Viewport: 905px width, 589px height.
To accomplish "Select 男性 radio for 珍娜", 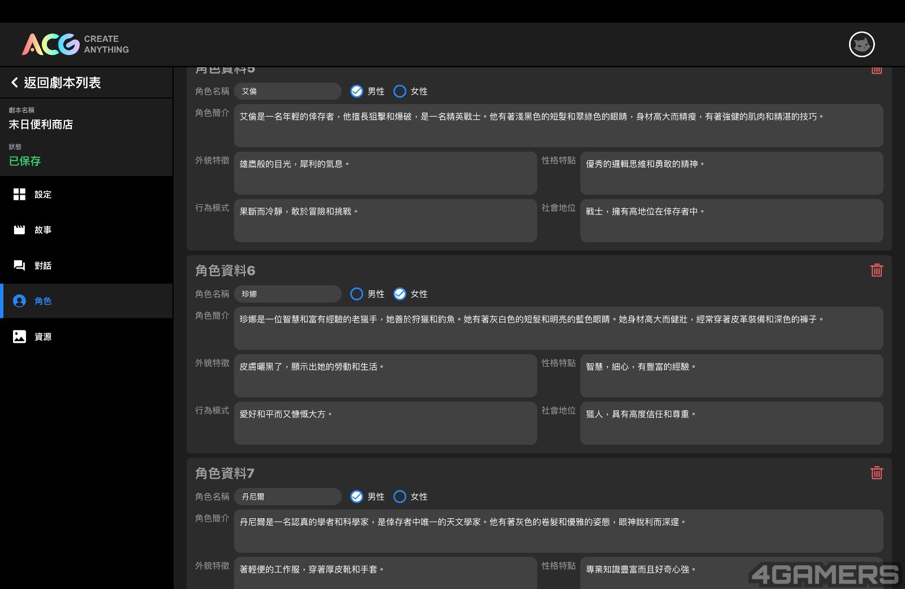I will click(356, 294).
